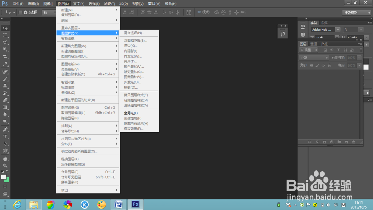Select the Lasso tool
This screenshot has width=373, height=210.
pos(5,43)
